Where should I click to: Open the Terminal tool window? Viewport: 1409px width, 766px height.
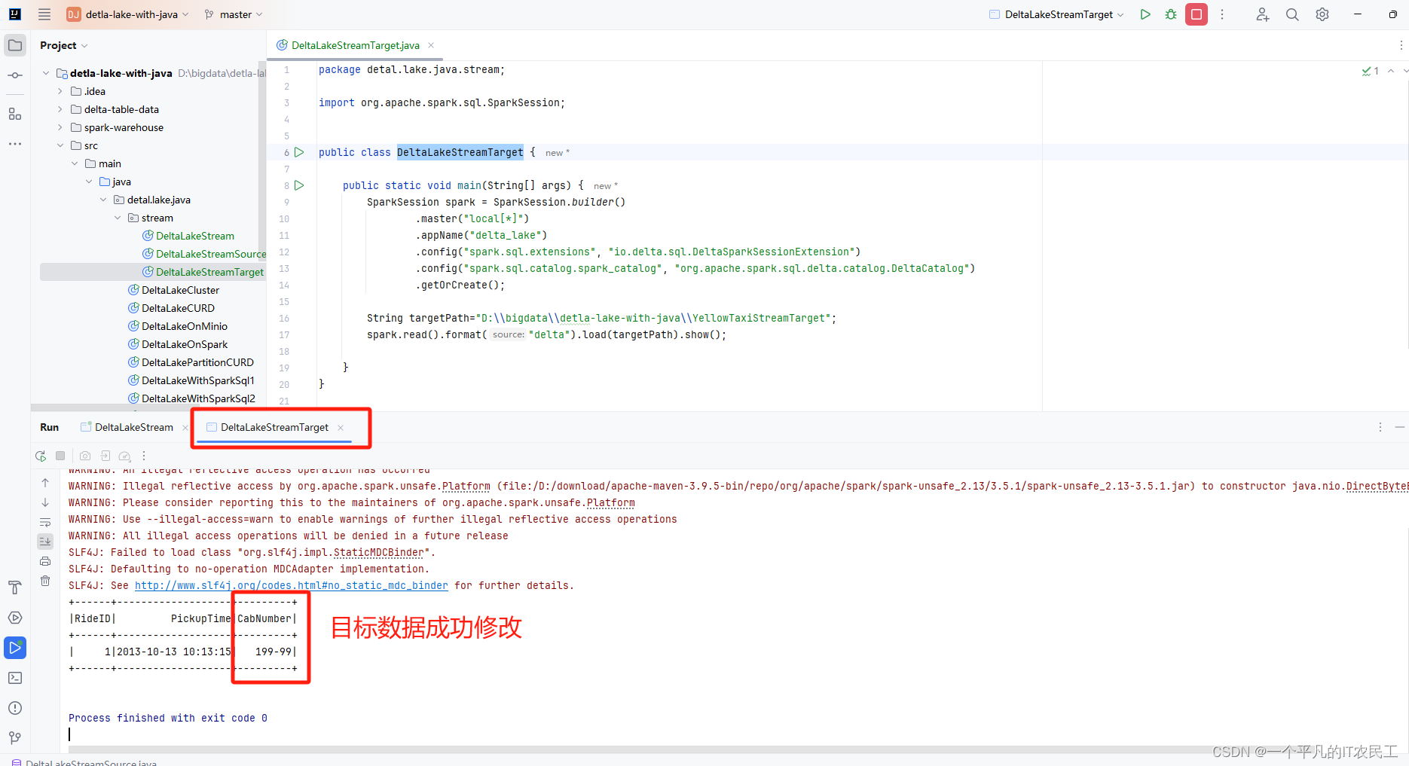coord(15,678)
